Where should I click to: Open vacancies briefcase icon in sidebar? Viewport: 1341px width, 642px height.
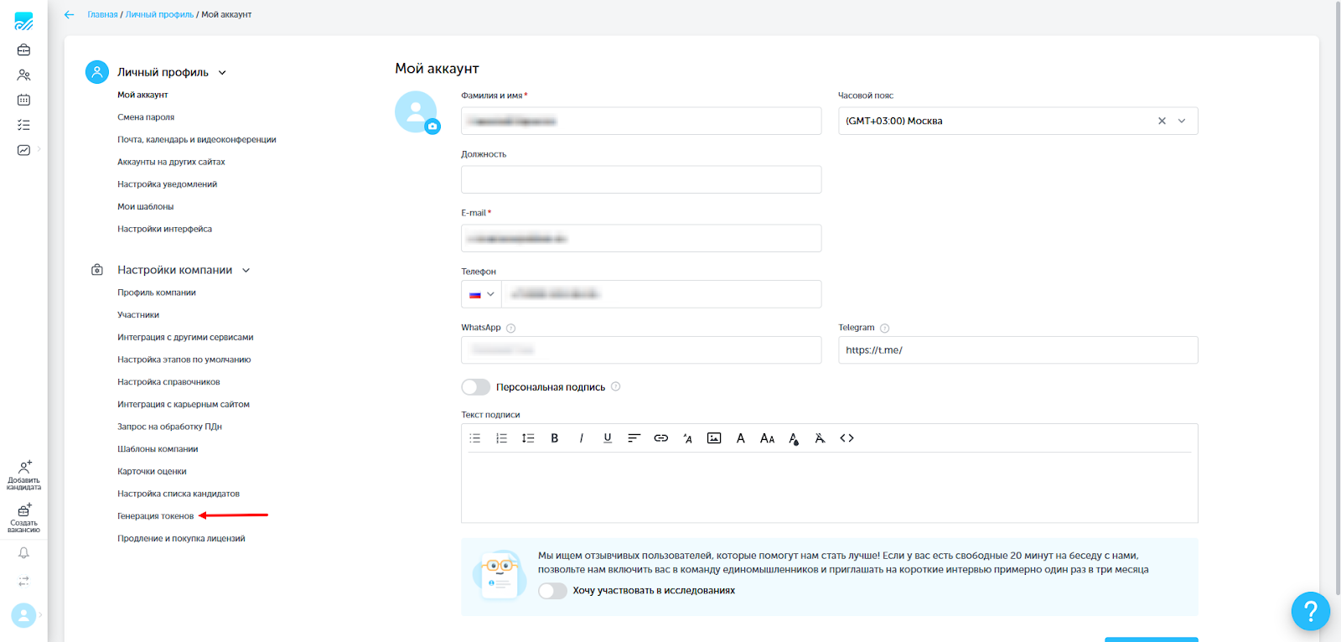coord(23,50)
